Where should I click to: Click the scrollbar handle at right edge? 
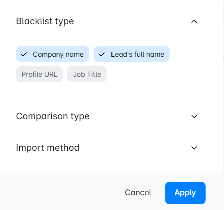223,58
